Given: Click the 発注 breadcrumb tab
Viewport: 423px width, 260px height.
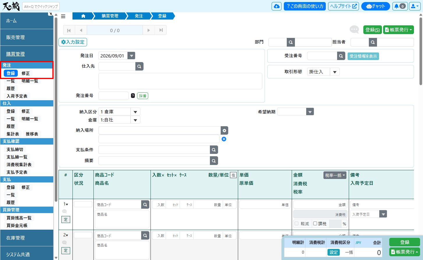Looking at the screenshot, I should [139, 16].
